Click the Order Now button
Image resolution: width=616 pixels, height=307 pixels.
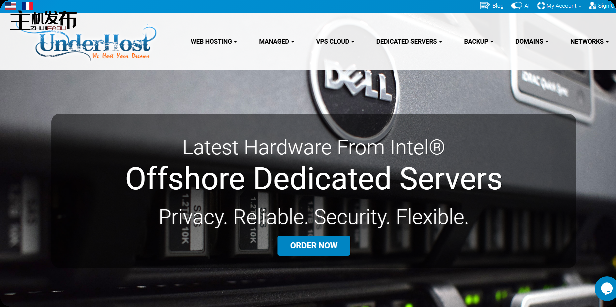pos(314,246)
